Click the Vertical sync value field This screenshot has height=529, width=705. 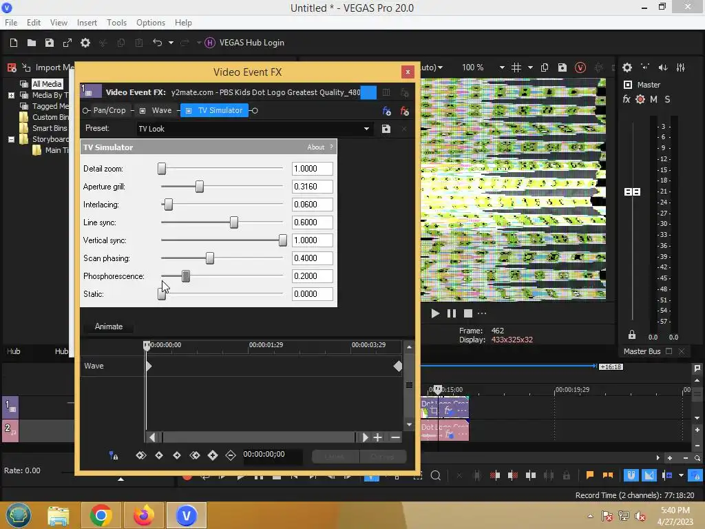(x=312, y=240)
